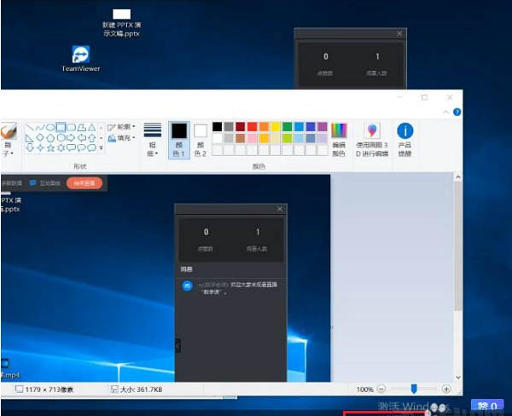Expand the shape Outline (轮廓) dropdown
This screenshot has height=416, width=512.
(121, 127)
